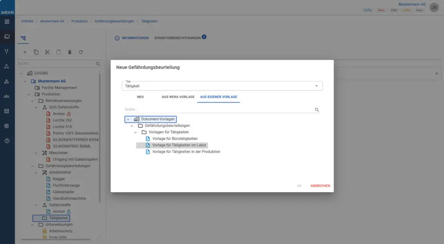Click the scissors cut icon in tree toolbar

click(x=47, y=52)
